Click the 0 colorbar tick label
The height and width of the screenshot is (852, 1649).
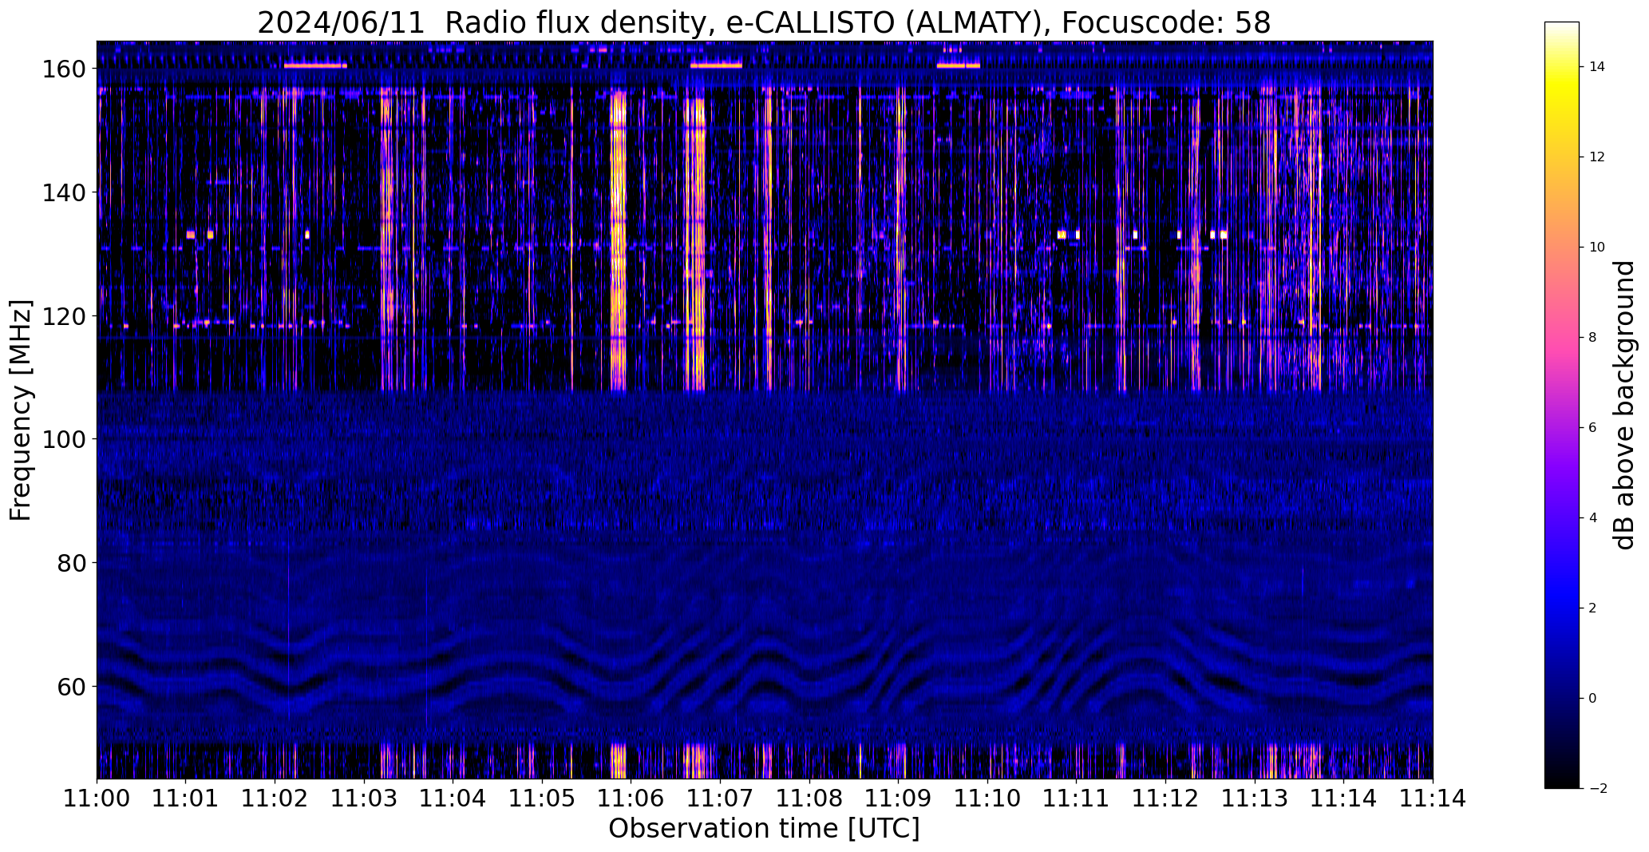[1593, 699]
